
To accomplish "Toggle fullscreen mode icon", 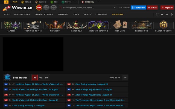I will (x=157, y=14).
